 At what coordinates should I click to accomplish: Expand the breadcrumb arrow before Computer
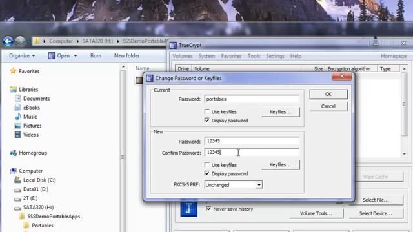click(45, 41)
